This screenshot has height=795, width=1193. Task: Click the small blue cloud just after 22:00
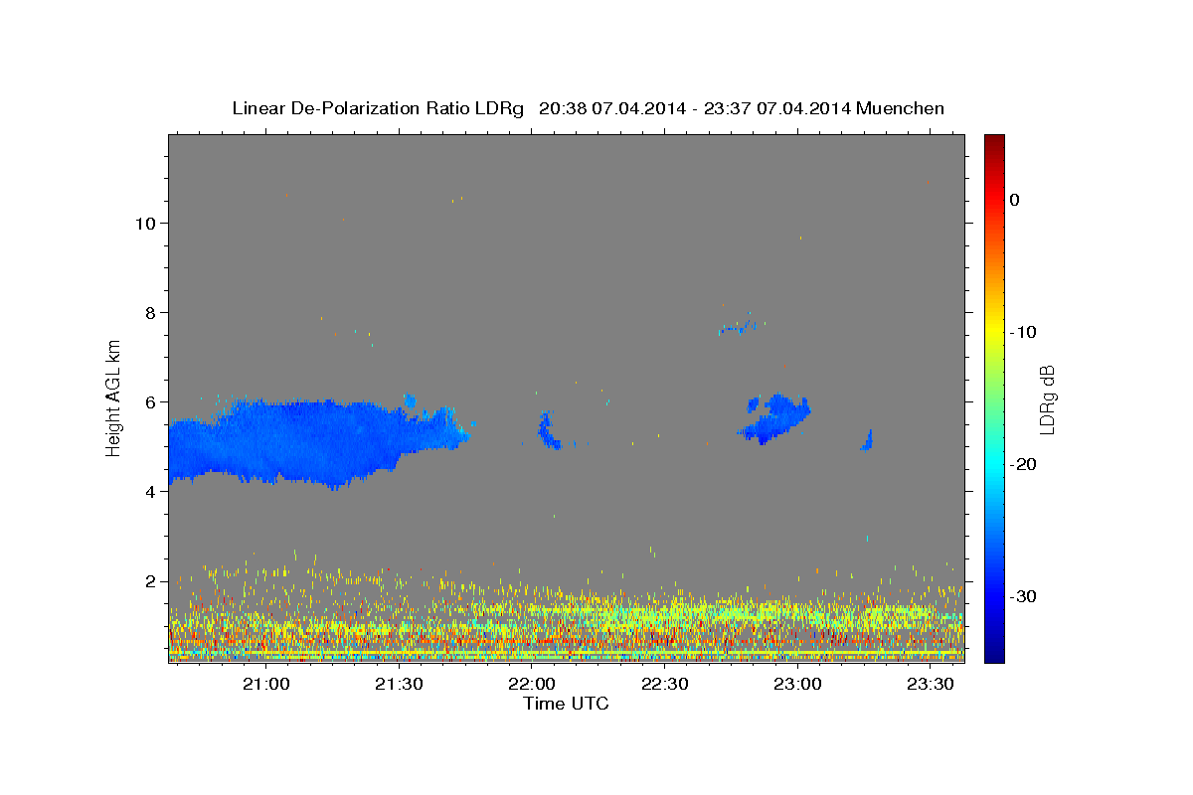point(548,431)
